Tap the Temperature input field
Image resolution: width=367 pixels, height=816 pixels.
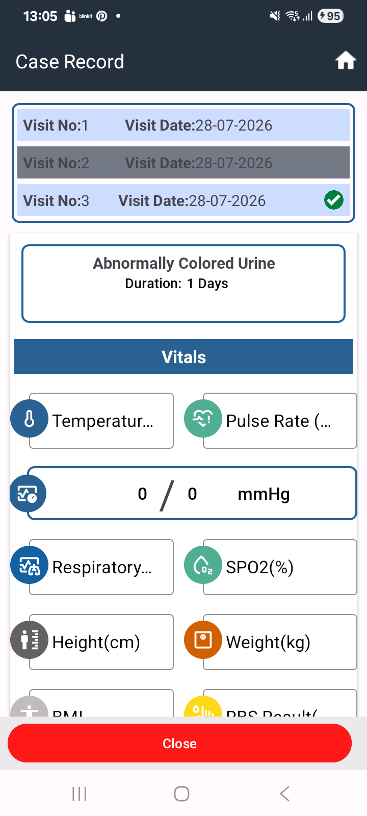click(101, 421)
